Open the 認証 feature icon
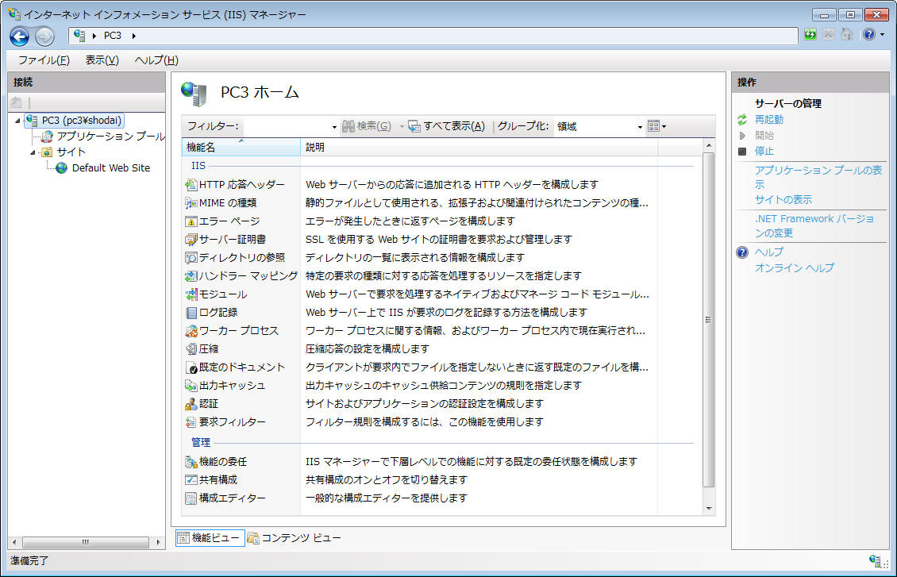The height and width of the screenshot is (577, 897). click(x=191, y=404)
